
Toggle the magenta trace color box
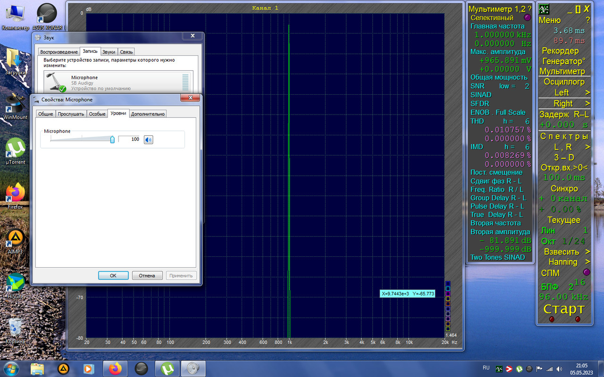(448, 294)
